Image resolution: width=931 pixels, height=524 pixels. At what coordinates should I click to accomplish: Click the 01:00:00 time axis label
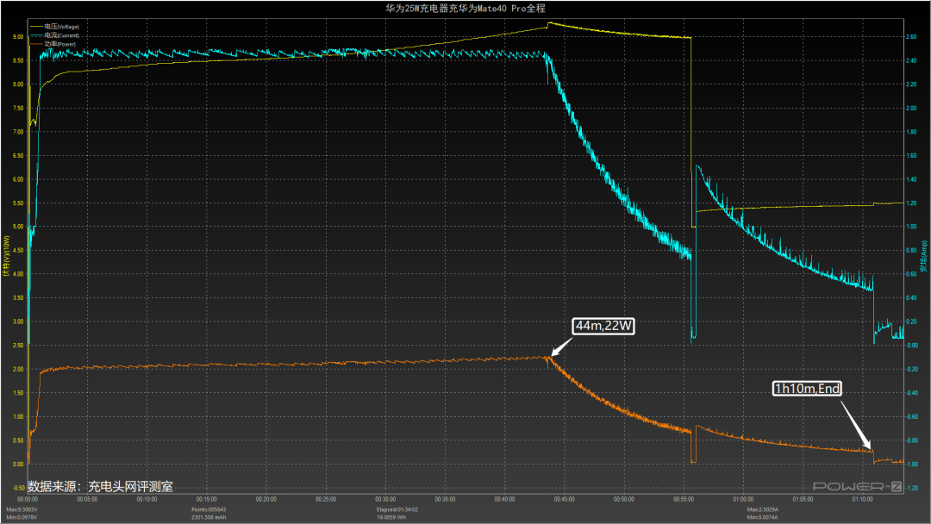[x=743, y=500]
